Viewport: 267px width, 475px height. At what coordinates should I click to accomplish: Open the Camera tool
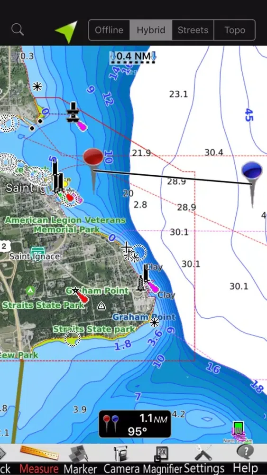[x=121, y=459]
